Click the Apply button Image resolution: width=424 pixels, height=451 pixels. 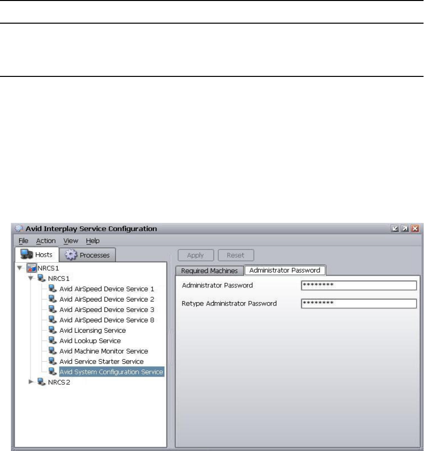195,255
